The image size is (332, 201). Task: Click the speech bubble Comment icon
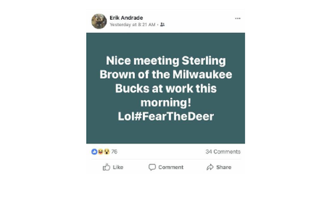152,167
